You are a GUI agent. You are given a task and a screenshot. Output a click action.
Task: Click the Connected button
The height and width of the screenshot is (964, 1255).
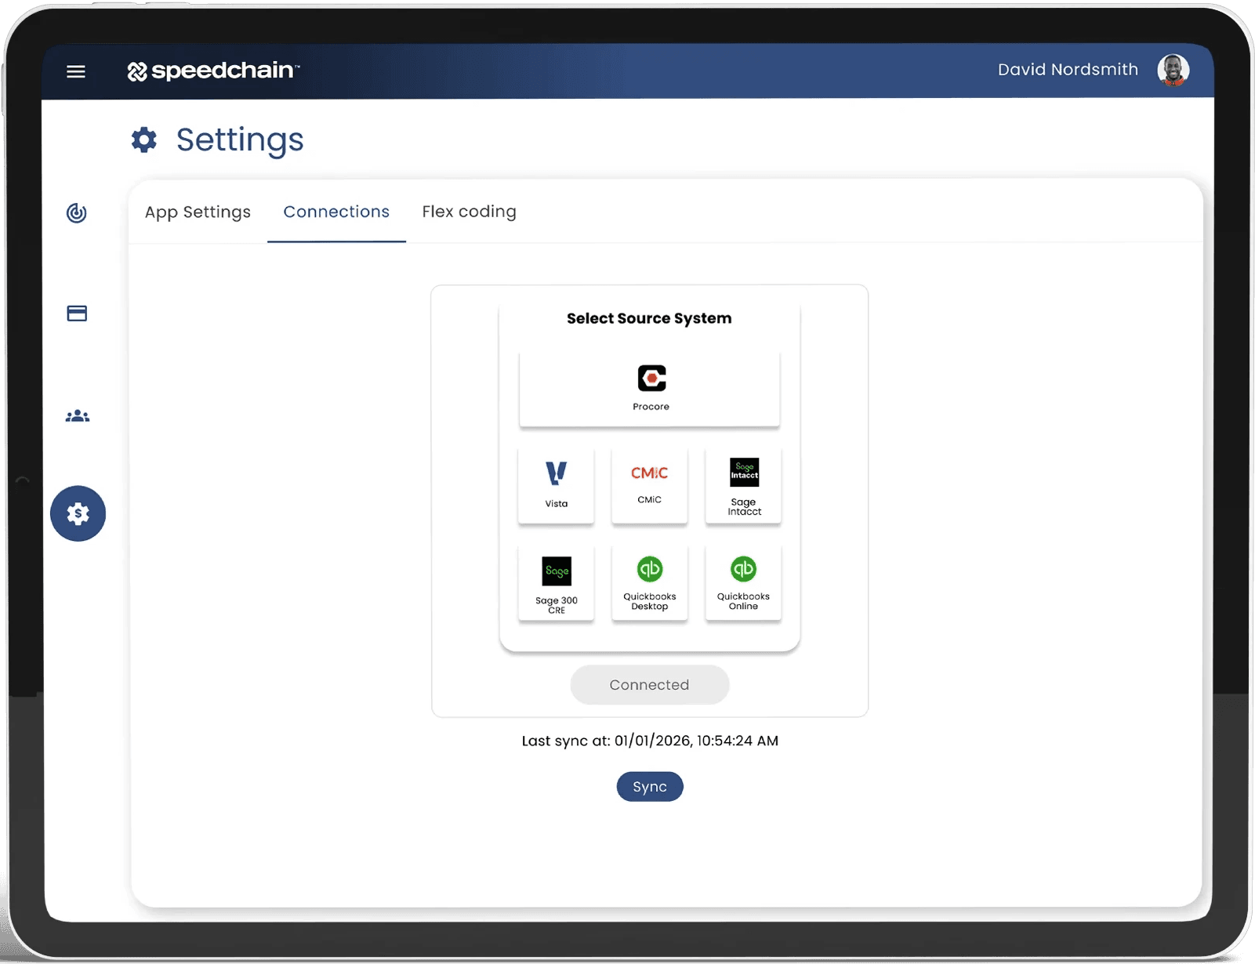point(650,685)
